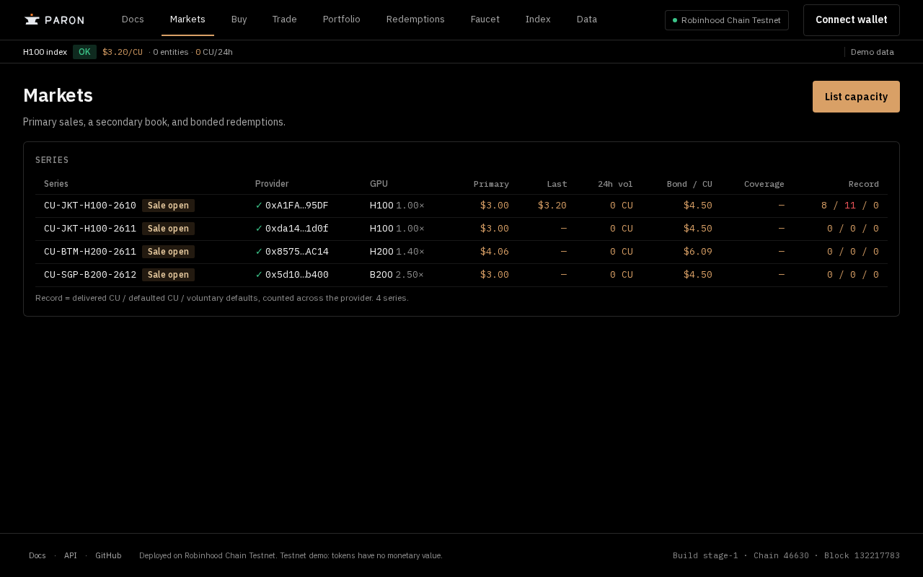Select the CU-SGP-B200-2612 series row
The height and width of the screenshot is (577, 923).
coord(461,275)
